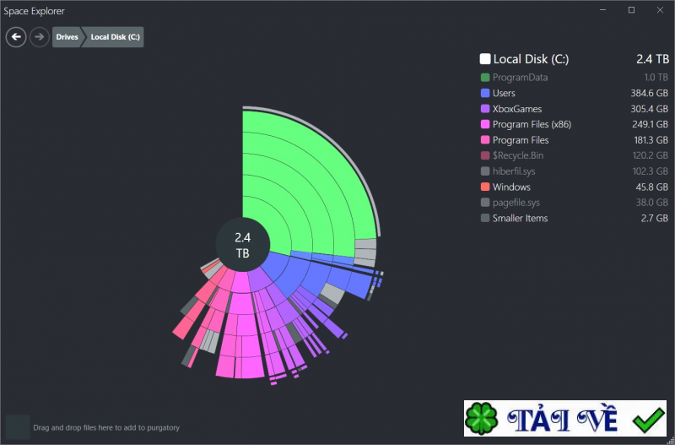Viewport: 675px width, 445px height.
Task: Click the magenta Program Files (x86) swatch
Action: click(485, 124)
